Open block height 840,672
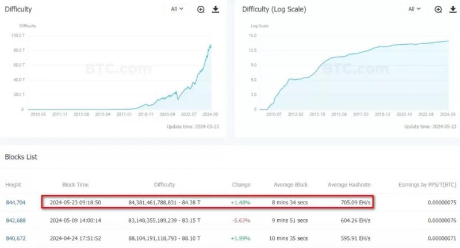 point(16,238)
